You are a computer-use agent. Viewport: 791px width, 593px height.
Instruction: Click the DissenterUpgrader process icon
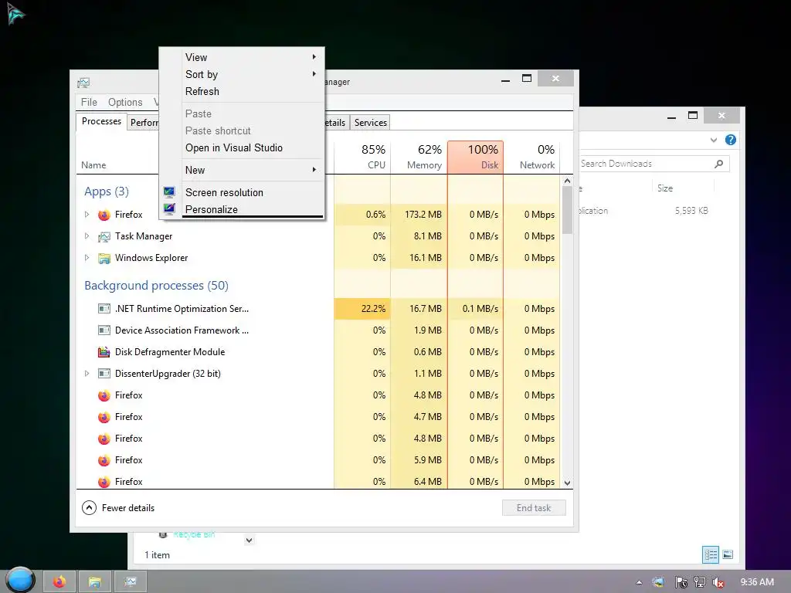point(104,374)
